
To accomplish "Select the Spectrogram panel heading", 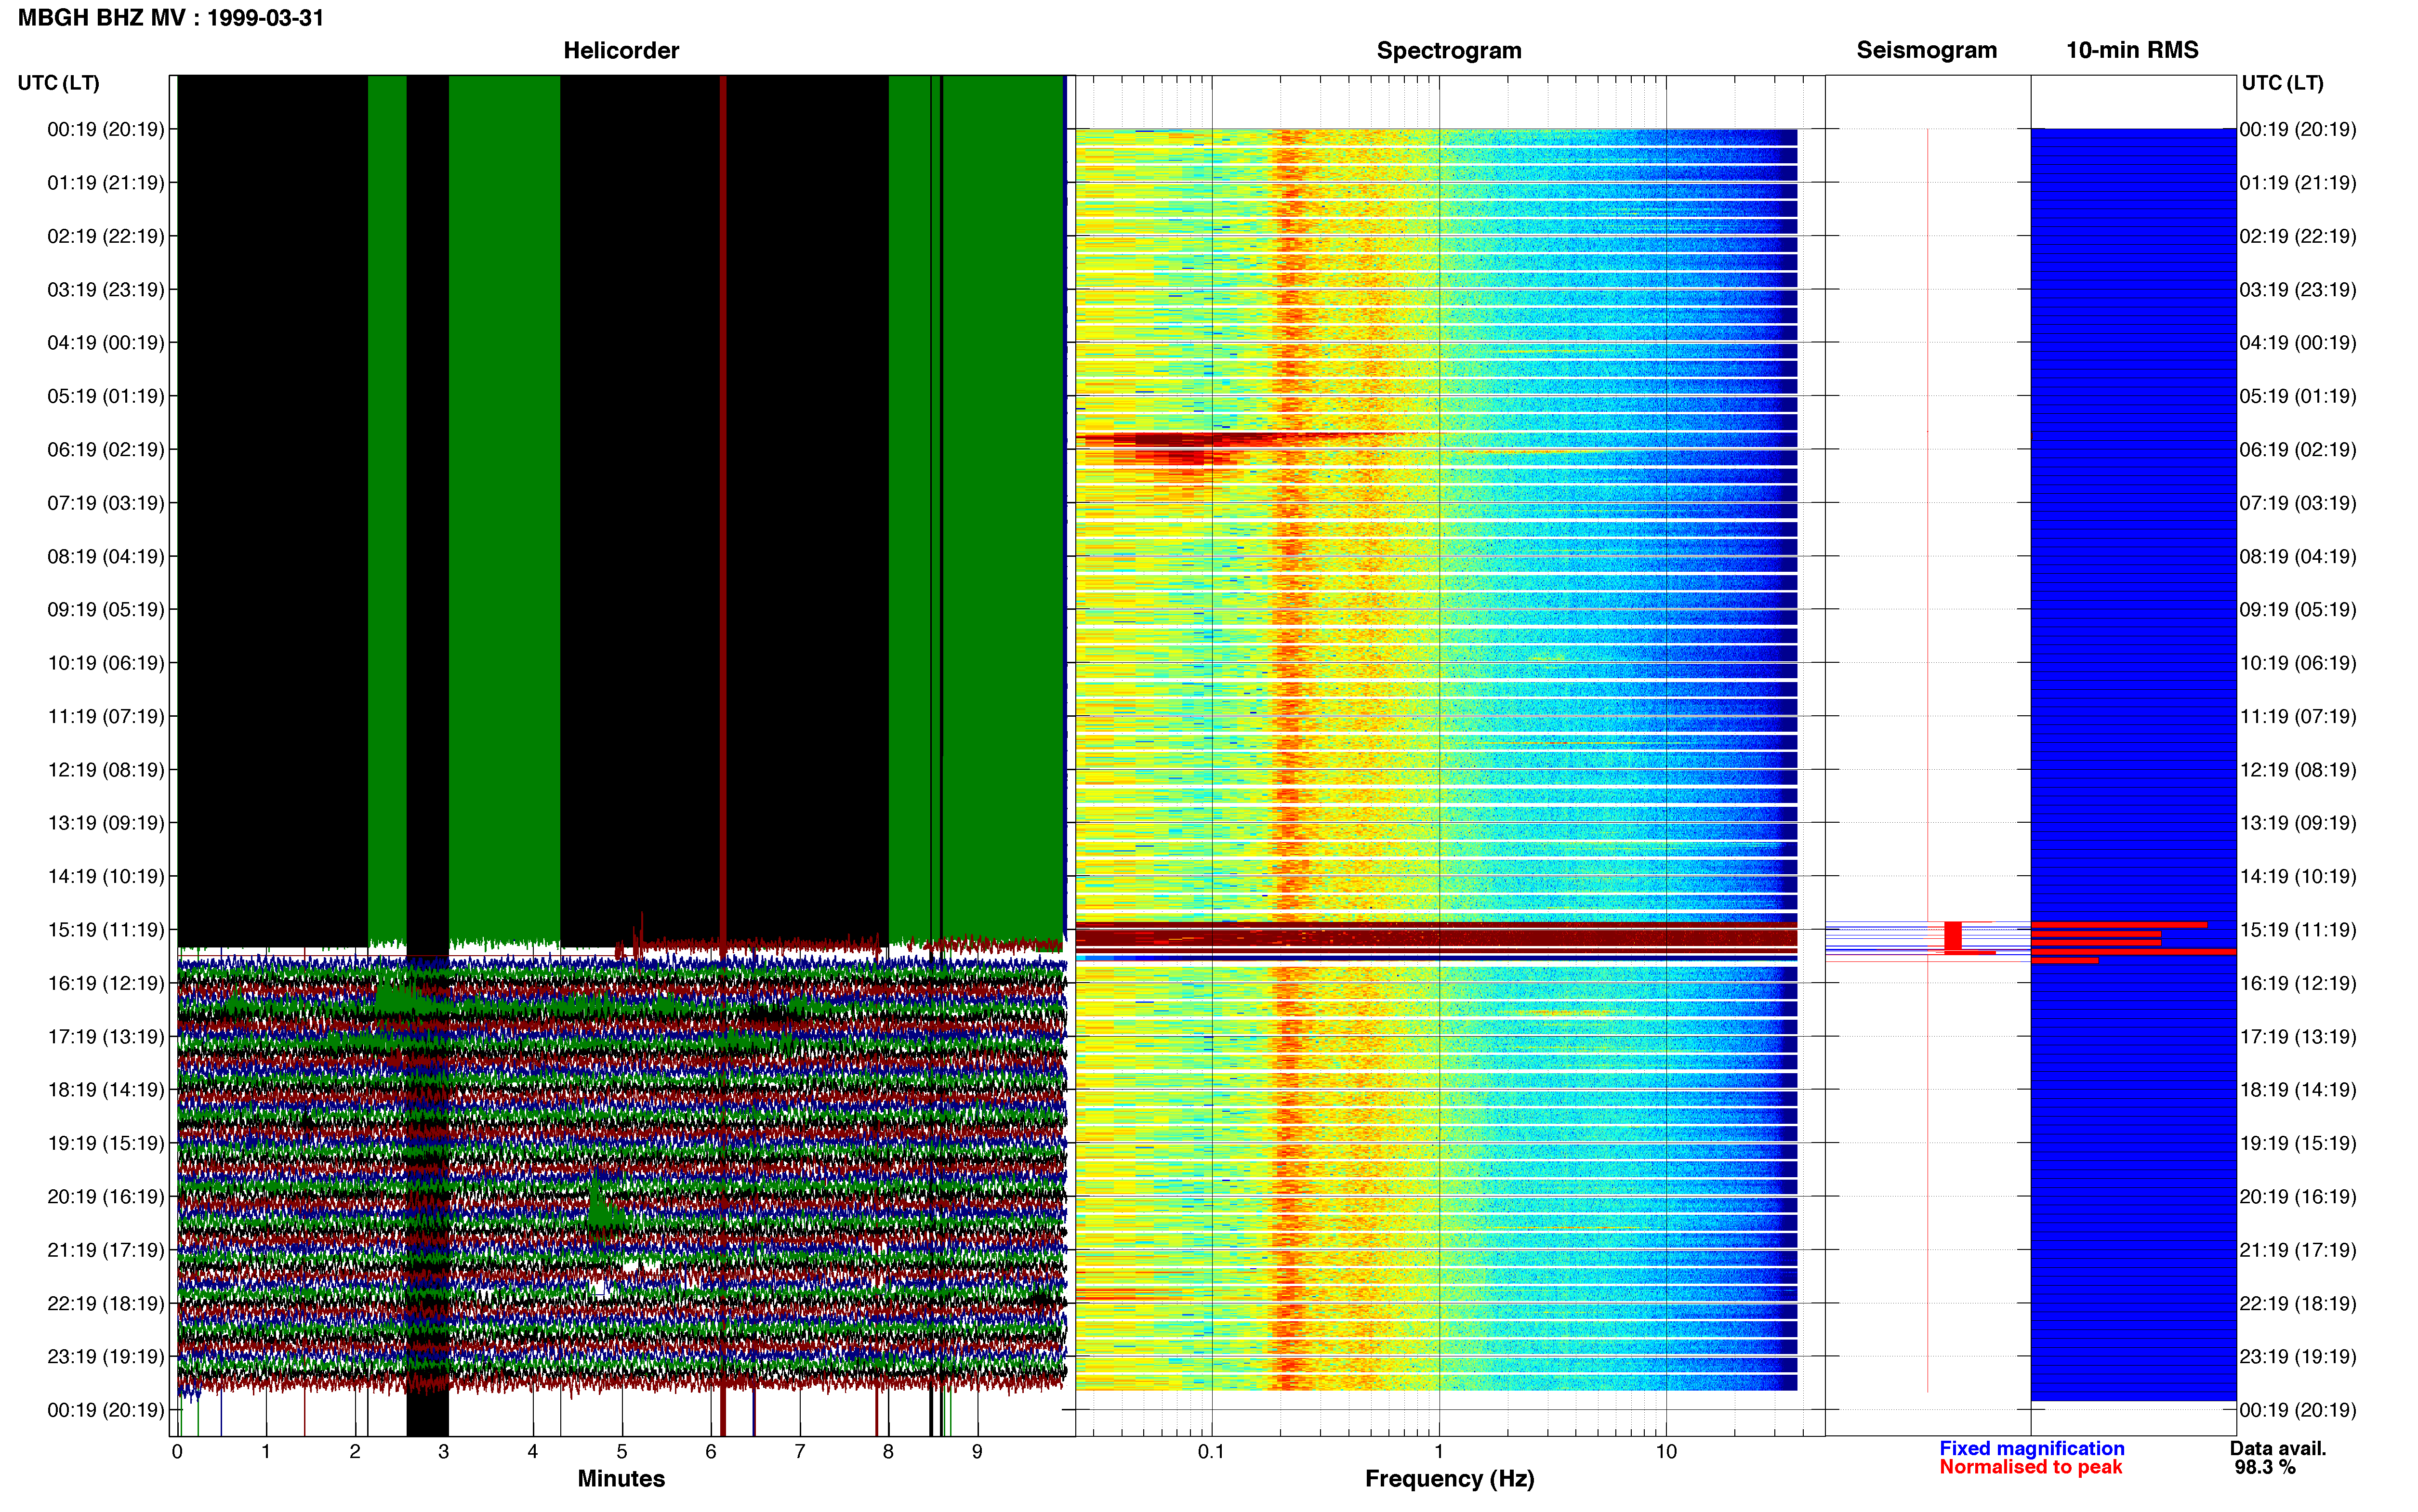I will (1449, 50).
